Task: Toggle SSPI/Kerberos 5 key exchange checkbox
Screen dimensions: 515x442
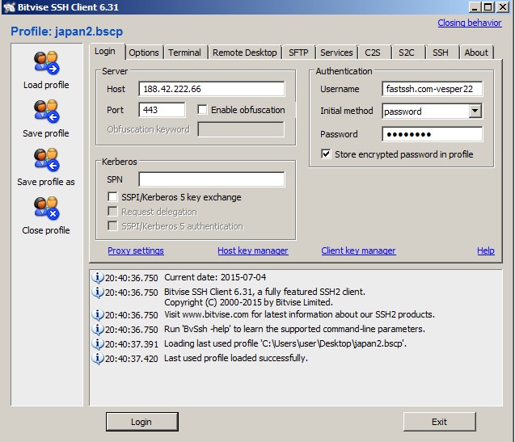Action: coord(112,197)
